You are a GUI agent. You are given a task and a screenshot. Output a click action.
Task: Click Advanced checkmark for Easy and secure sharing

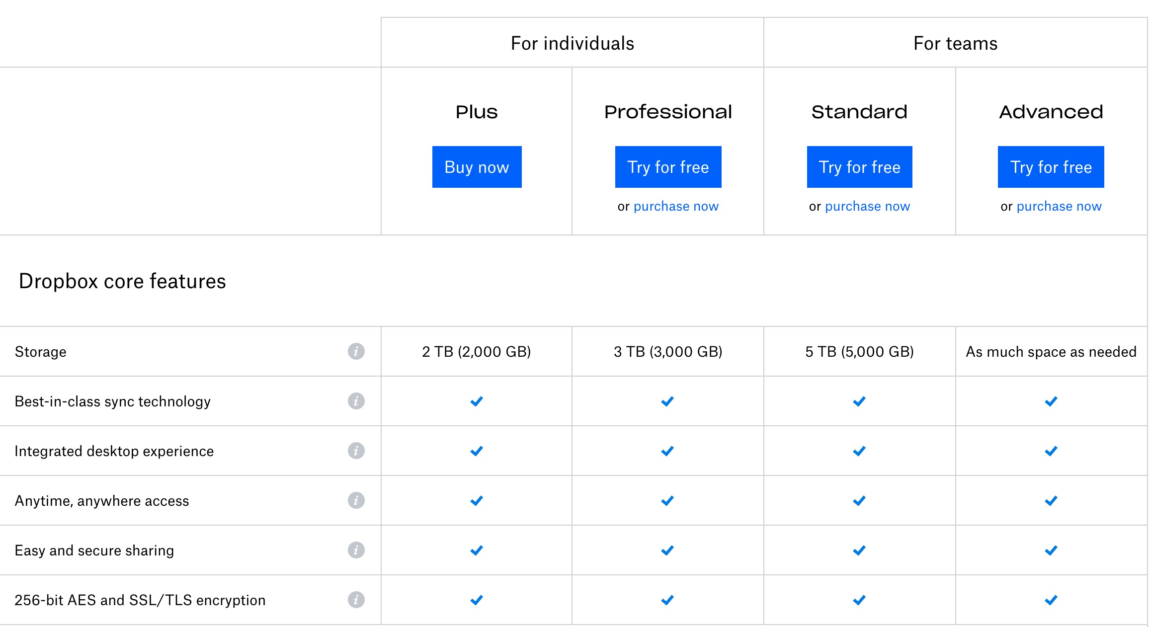point(1051,550)
